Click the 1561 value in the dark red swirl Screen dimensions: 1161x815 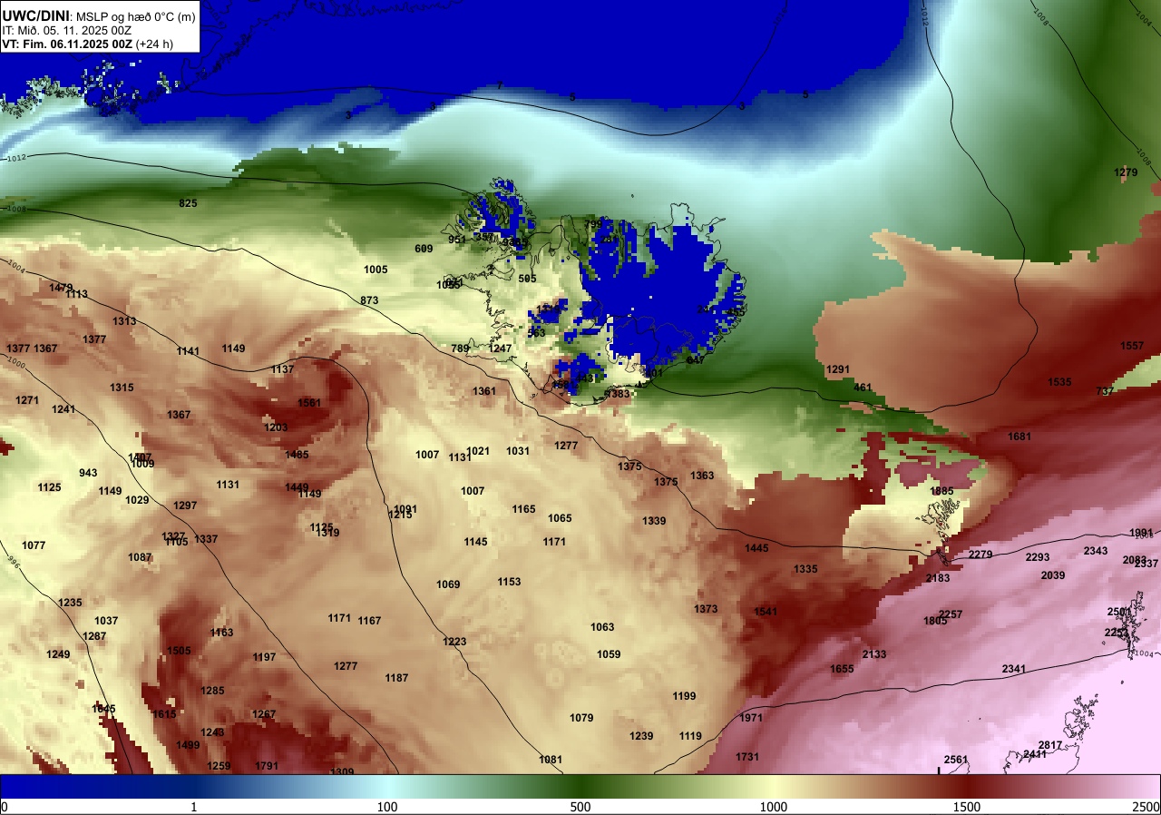point(309,403)
